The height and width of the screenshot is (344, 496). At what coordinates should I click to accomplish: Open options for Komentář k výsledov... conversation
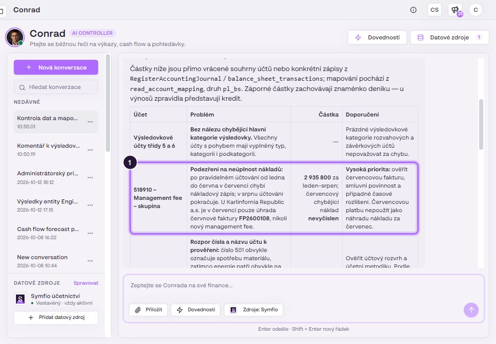point(90,150)
